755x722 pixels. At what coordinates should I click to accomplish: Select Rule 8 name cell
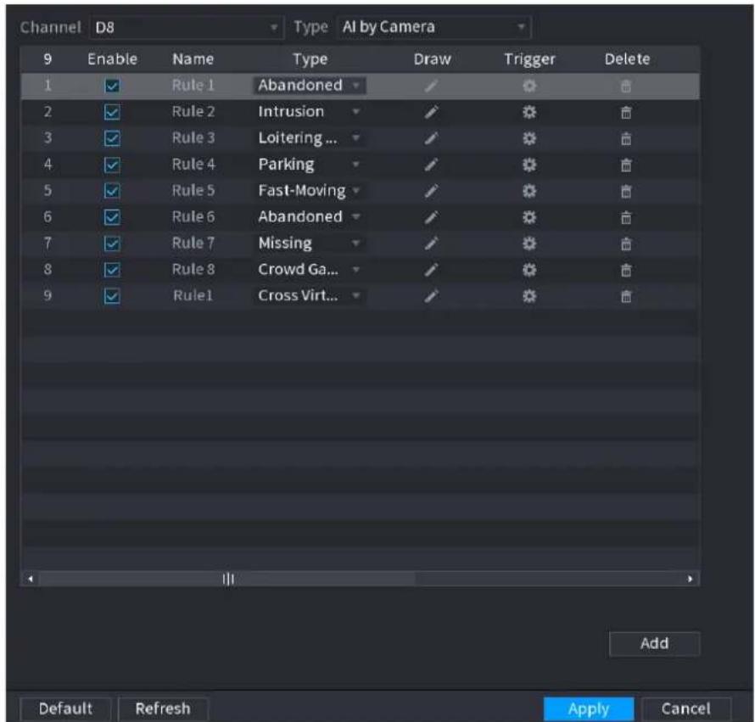(193, 269)
